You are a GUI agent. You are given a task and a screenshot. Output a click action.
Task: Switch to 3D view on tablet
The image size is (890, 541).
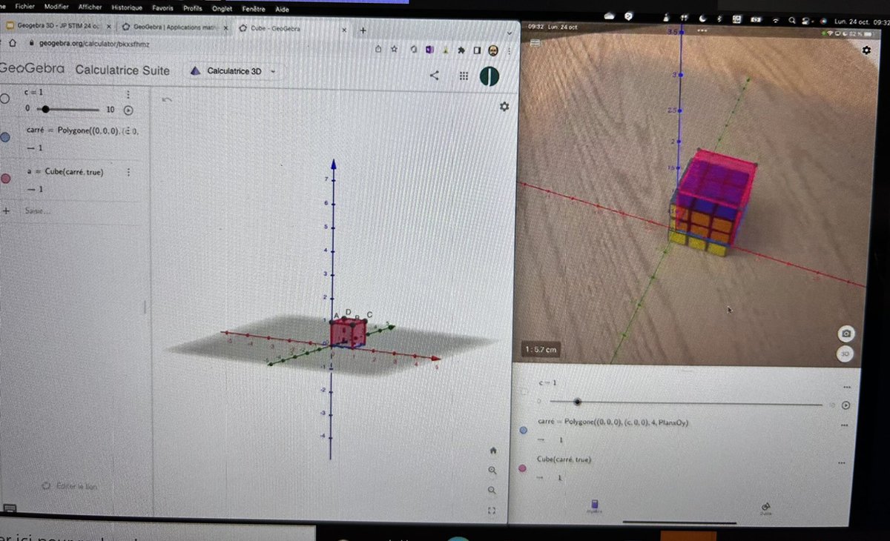[845, 355]
